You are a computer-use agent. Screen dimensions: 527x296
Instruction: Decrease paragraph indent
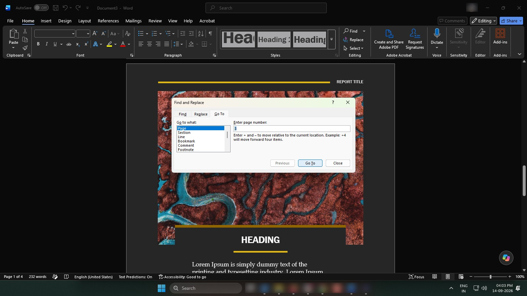pos(183,34)
